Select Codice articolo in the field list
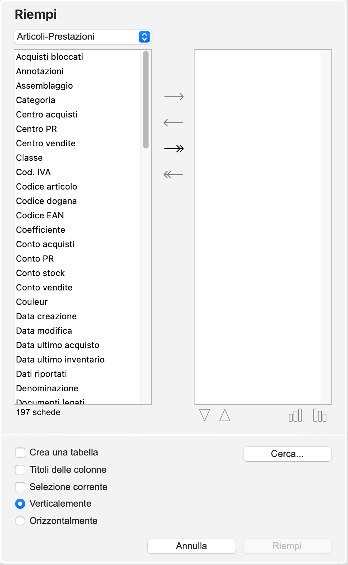 click(x=46, y=187)
